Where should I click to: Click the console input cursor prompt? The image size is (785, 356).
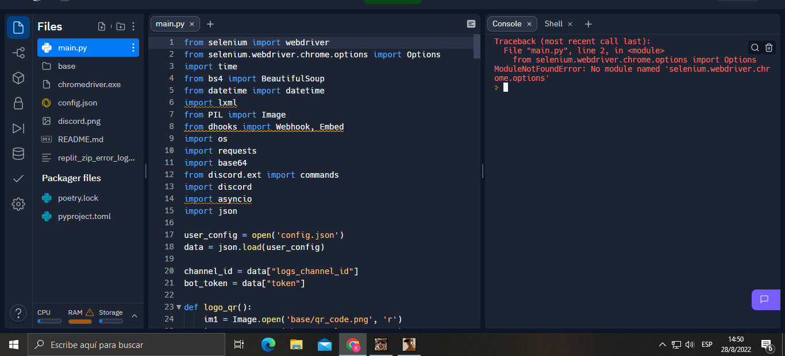coord(506,87)
